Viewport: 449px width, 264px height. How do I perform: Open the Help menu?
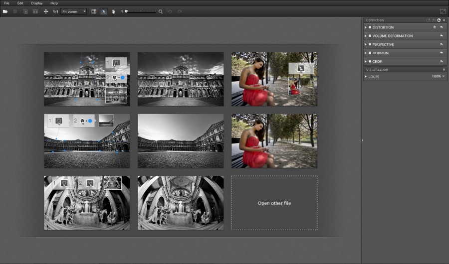54,3
